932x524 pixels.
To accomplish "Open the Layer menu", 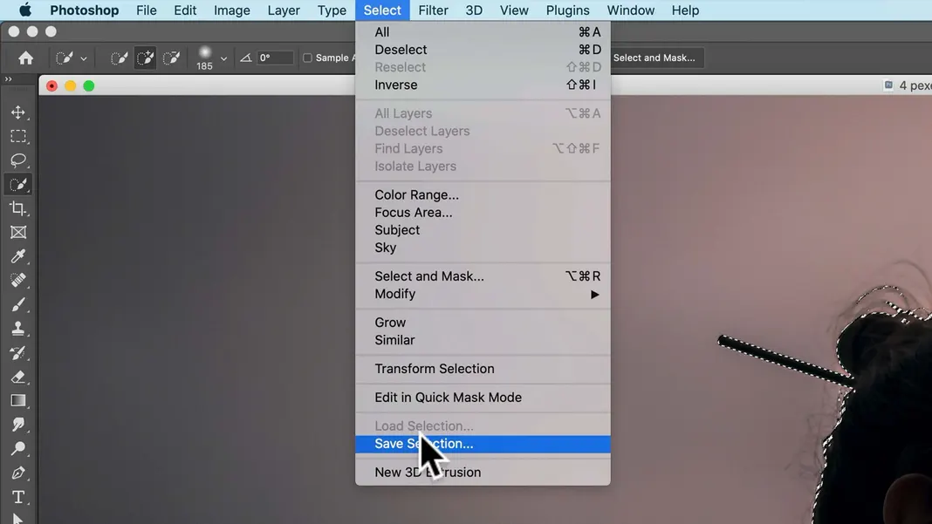I will click(x=284, y=10).
